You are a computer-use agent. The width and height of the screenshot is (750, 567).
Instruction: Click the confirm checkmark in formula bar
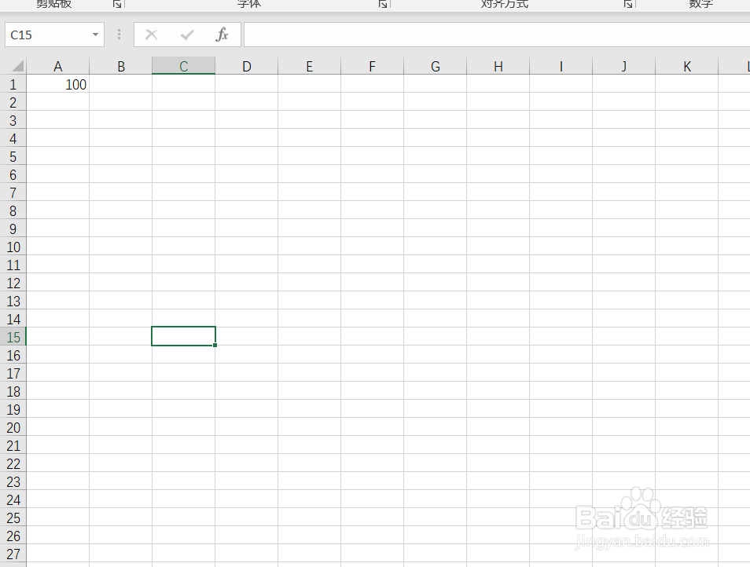click(187, 35)
